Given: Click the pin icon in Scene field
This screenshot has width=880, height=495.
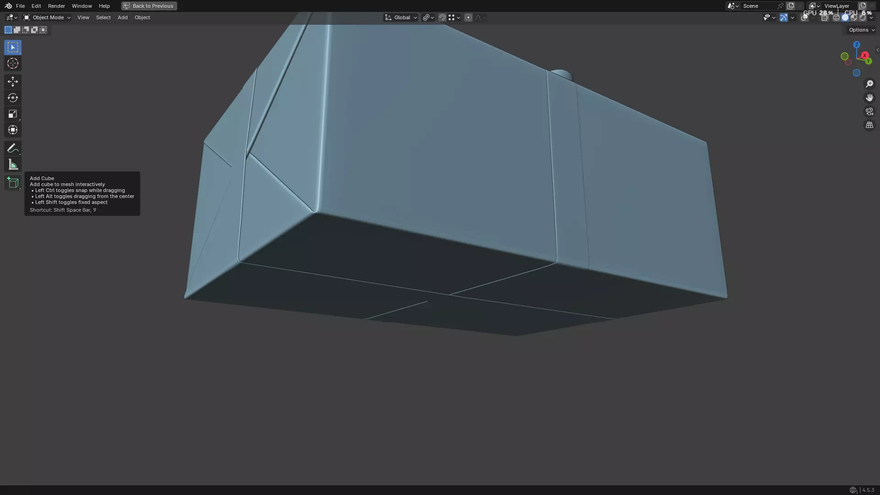Looking at the screenshot, I should pos(781,6).
